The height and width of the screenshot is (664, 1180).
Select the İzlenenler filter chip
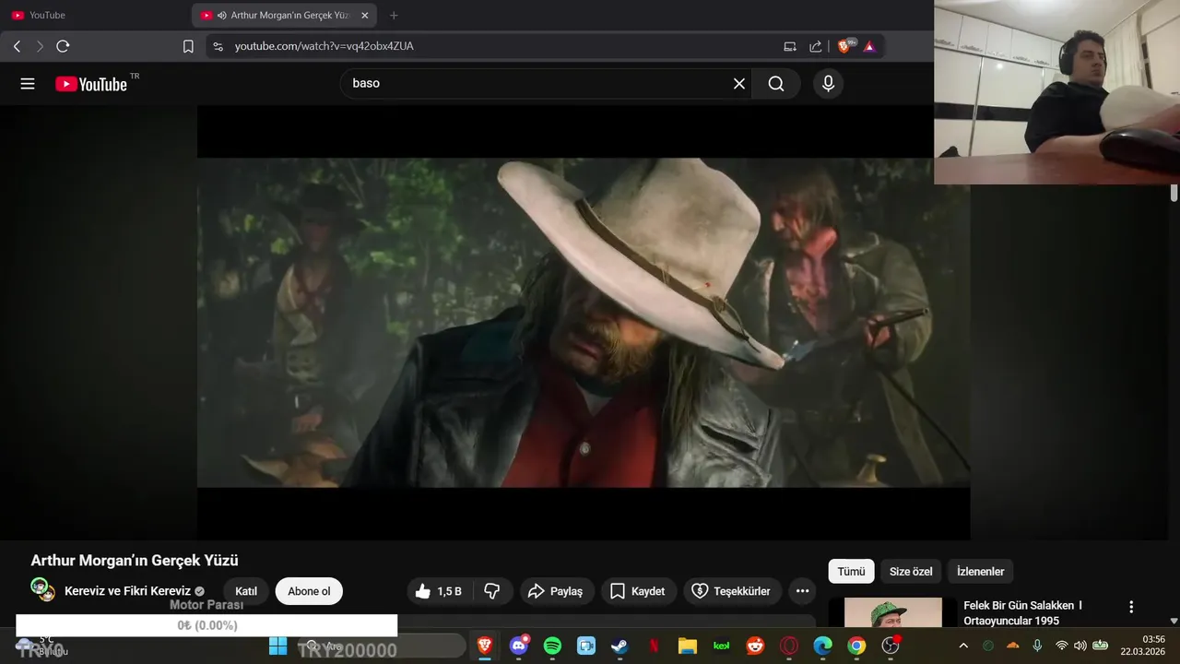coord(980,572)
